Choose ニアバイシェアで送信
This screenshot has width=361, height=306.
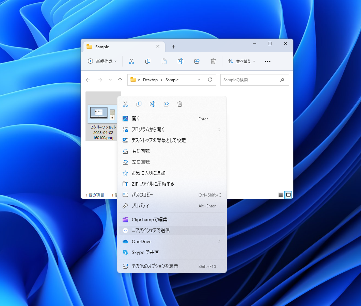tap(172, 231)
